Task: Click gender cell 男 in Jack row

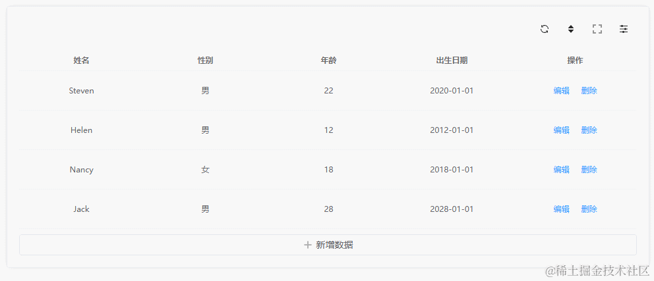Action: coord(205,209)
